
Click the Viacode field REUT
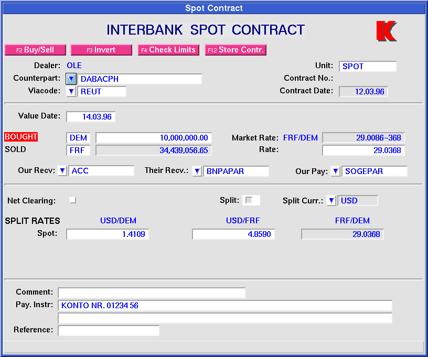pos(102,92)
